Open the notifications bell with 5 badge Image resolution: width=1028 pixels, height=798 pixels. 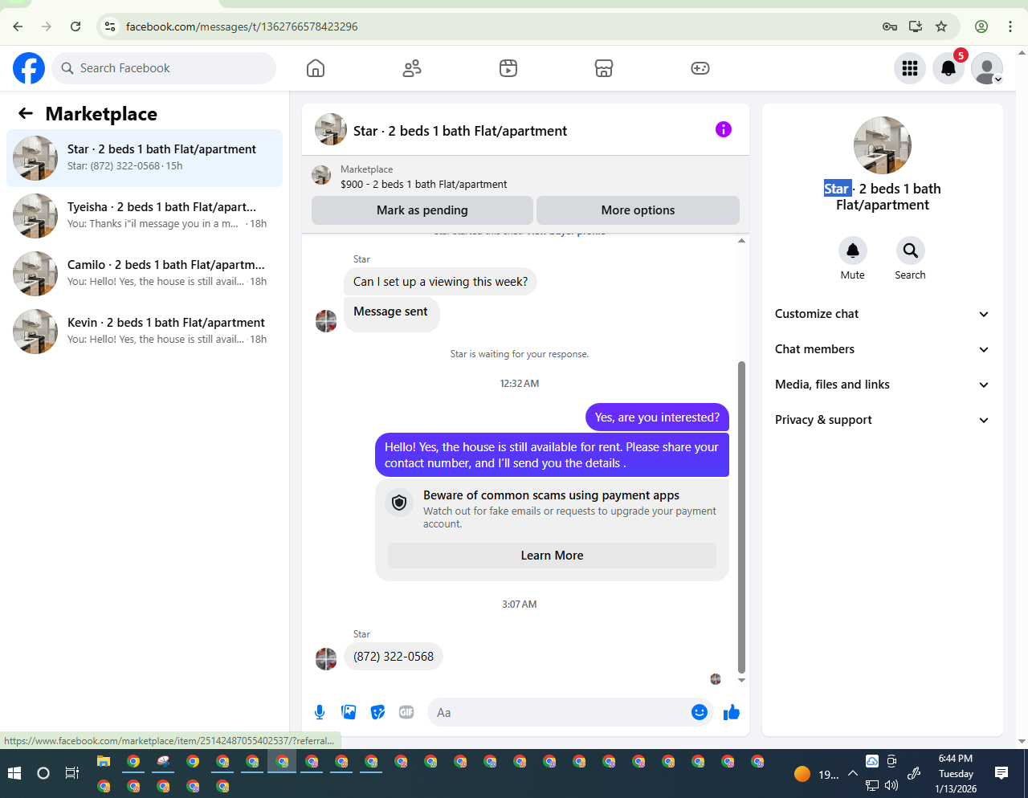click(948, 68)
